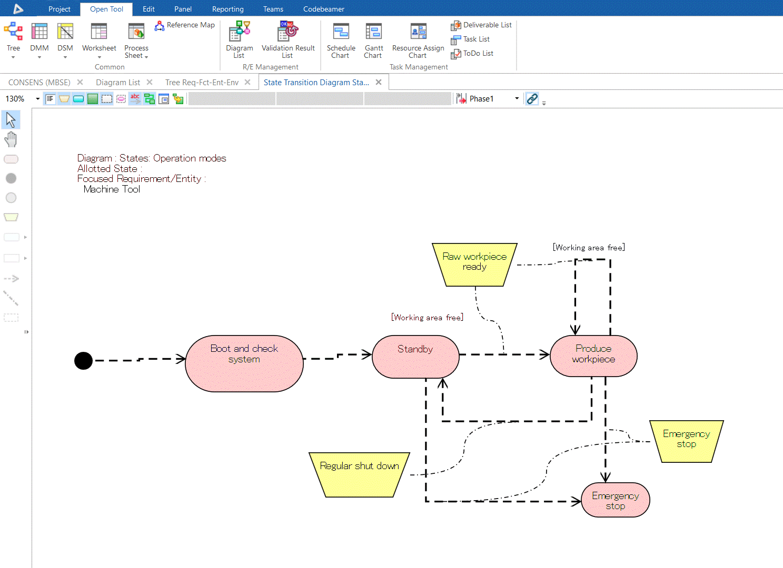
Task: Open the Schedule Chart tool
Action: point(340,37)
